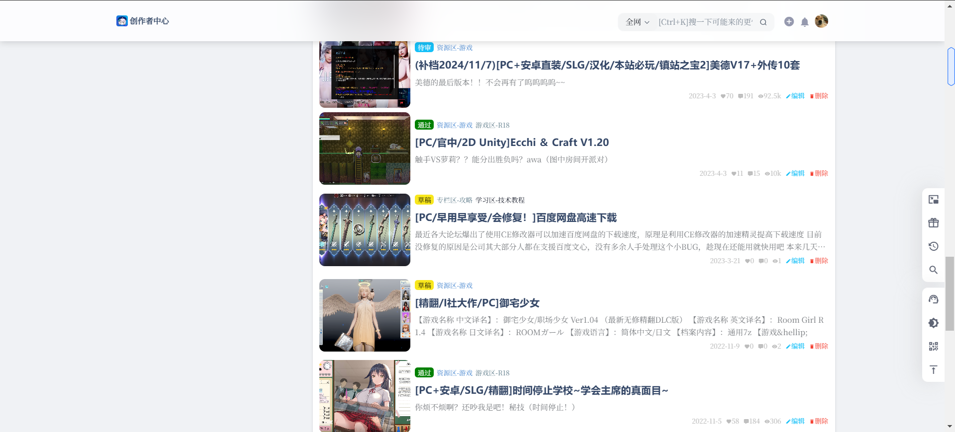The image size is (955, 432).
Task: Click the plus icon to create a post
Action: 789,21
